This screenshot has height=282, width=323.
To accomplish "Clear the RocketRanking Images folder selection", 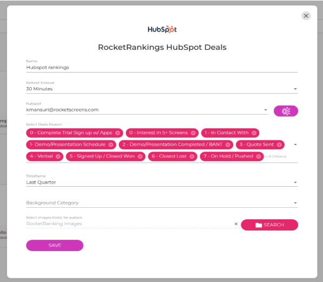I will [x=236, y=224].
